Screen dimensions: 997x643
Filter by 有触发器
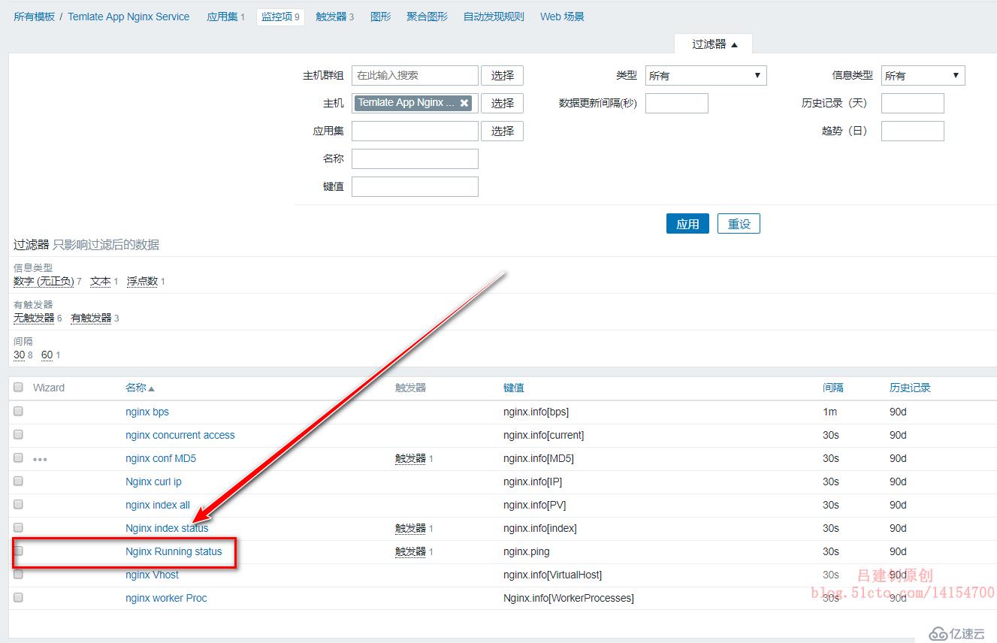point(91,318)
